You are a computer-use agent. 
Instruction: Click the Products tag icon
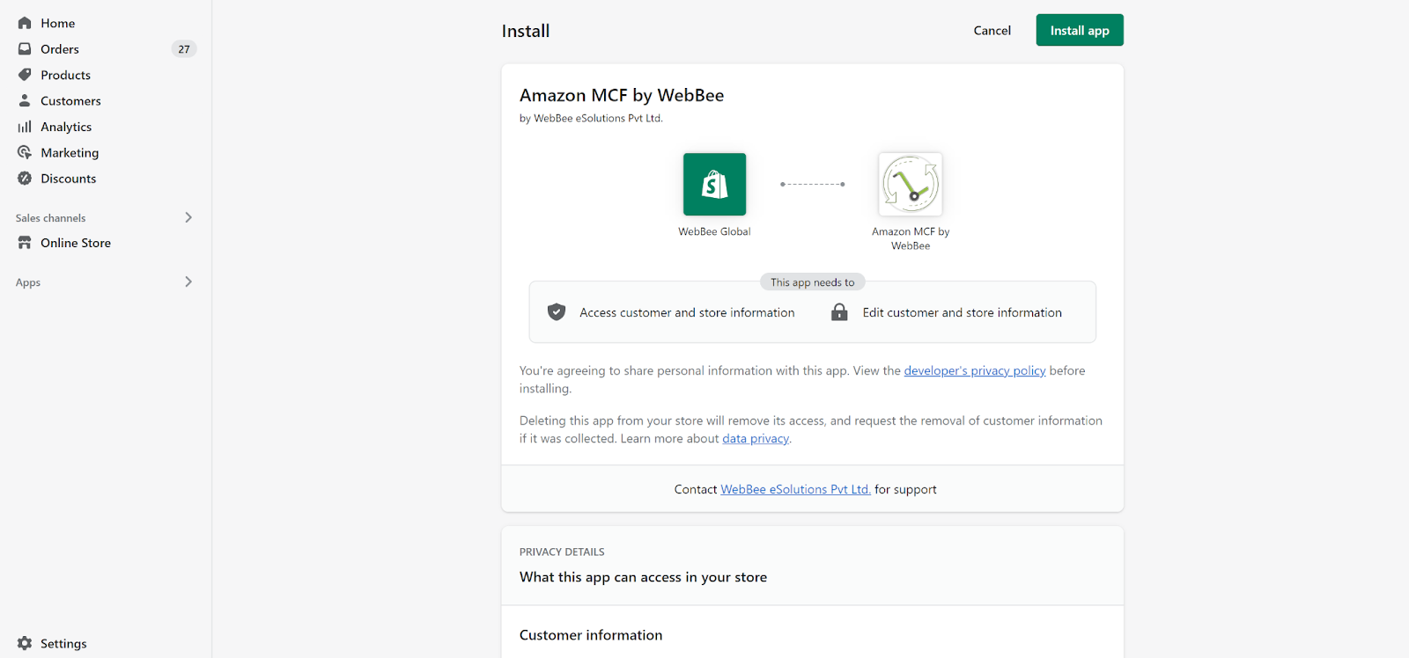click(x=25, y=75)
